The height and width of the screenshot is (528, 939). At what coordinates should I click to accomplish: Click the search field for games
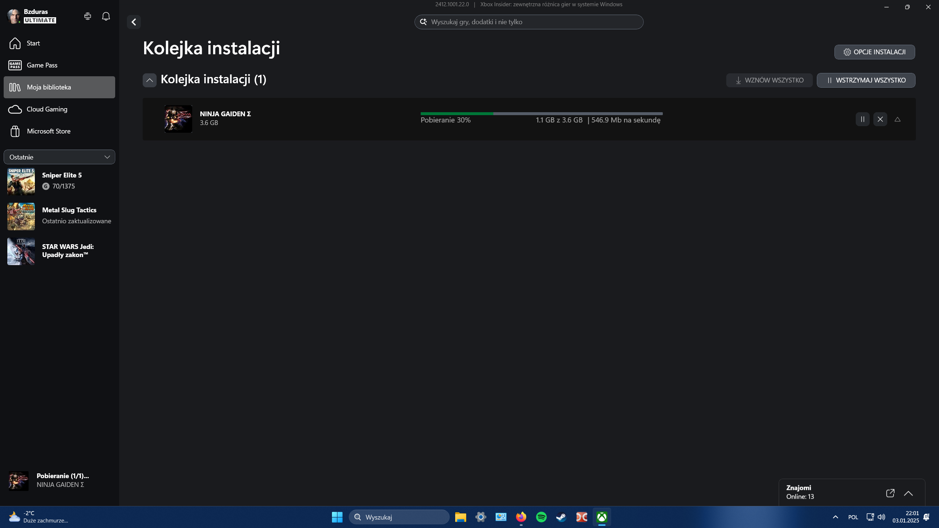click(529, 22)
